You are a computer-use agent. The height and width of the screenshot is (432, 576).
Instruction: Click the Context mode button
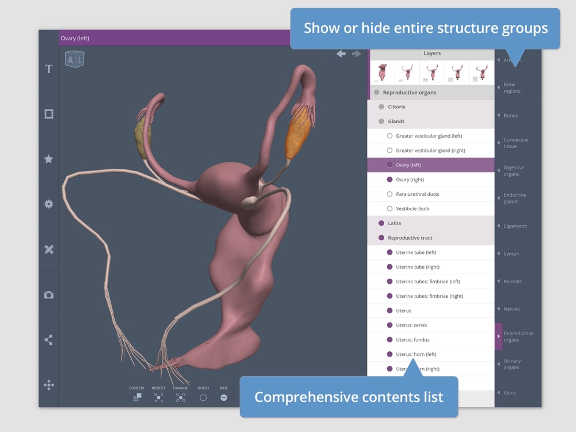click(137, 397)
